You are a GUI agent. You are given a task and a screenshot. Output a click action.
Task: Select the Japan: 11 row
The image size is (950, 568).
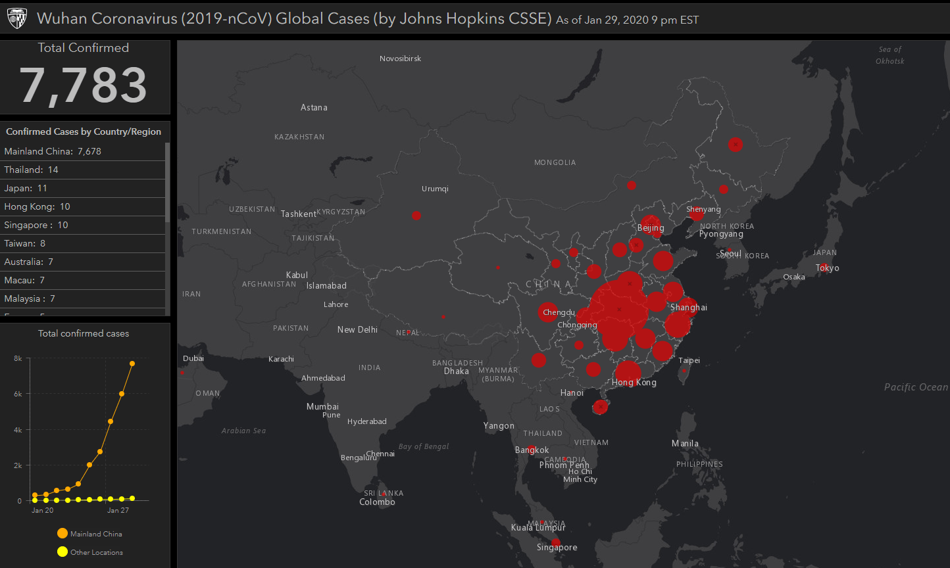point(82,188)
